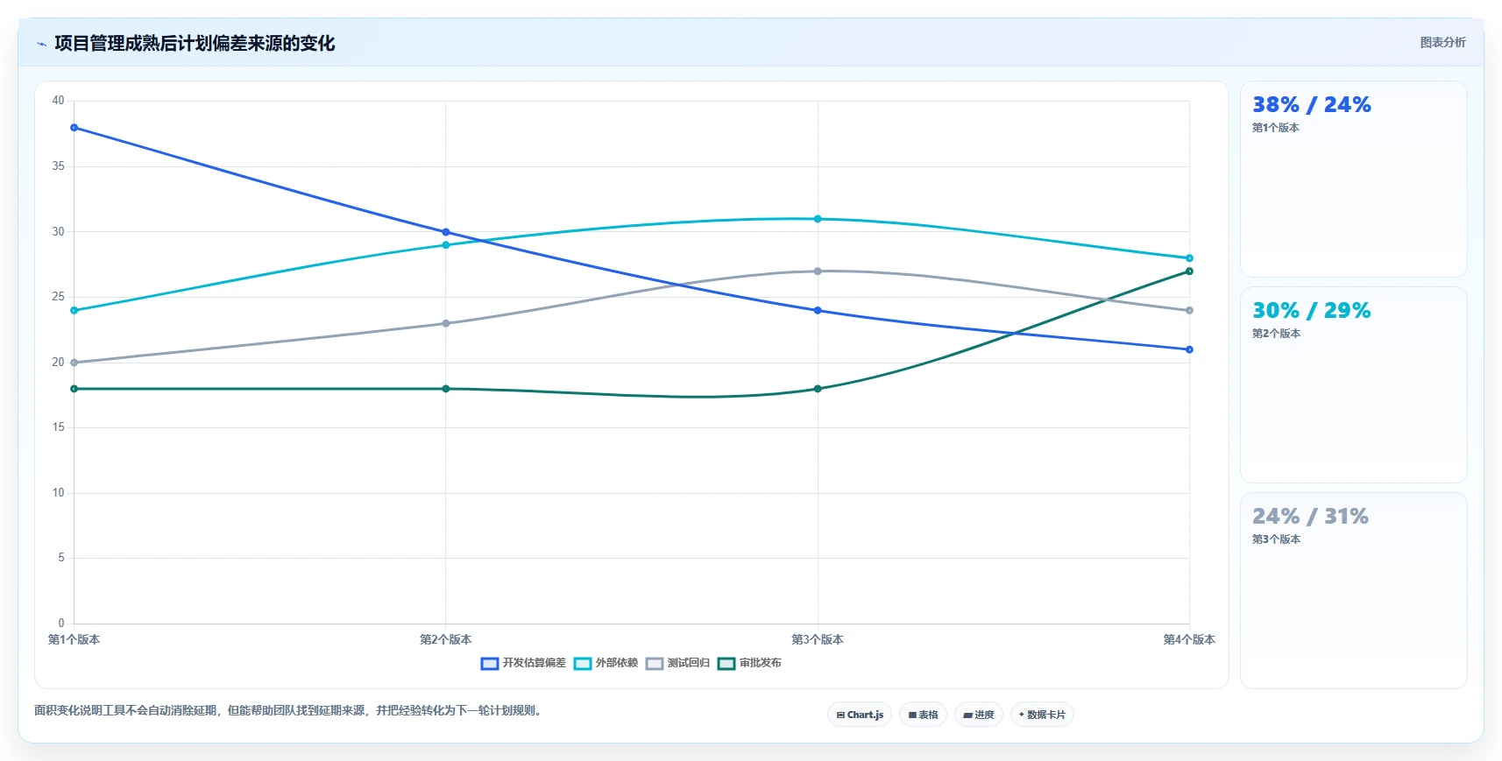Click the 第1个版本 caption in the first card
This screenshot has width=1502, height=761.
coord(1276,128)
